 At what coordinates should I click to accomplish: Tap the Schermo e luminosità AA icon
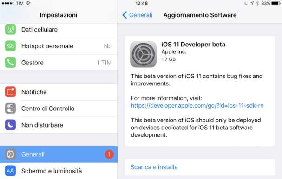10,171
